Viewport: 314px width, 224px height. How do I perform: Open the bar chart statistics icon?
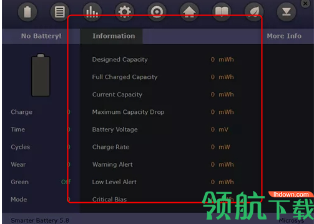coord(92,12)
